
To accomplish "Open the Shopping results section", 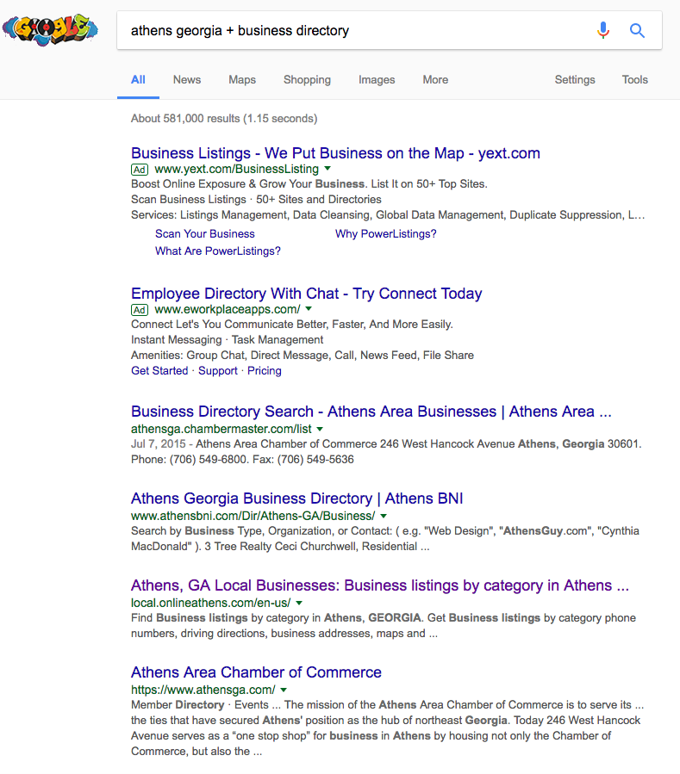I will click(307, 79).
